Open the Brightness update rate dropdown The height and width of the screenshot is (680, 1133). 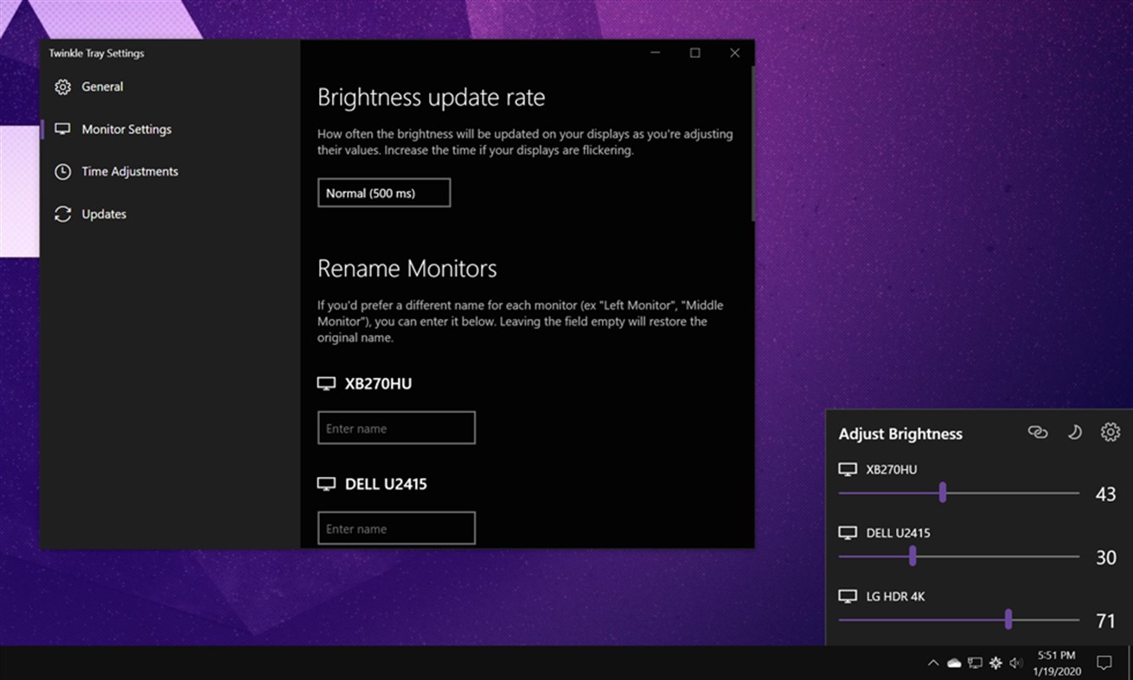(x=383, y=192)
